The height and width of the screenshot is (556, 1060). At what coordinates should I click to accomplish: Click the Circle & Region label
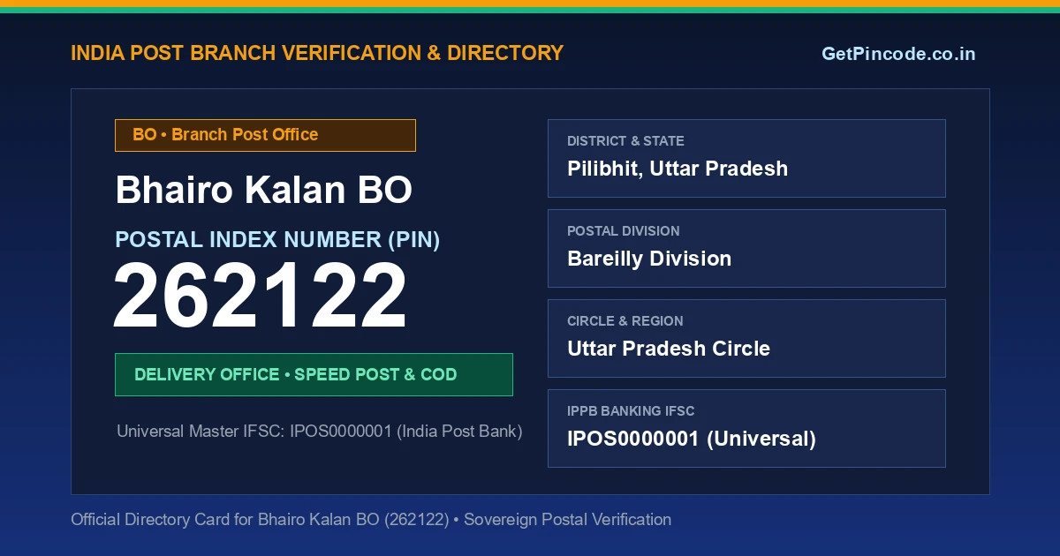point(625,321)
